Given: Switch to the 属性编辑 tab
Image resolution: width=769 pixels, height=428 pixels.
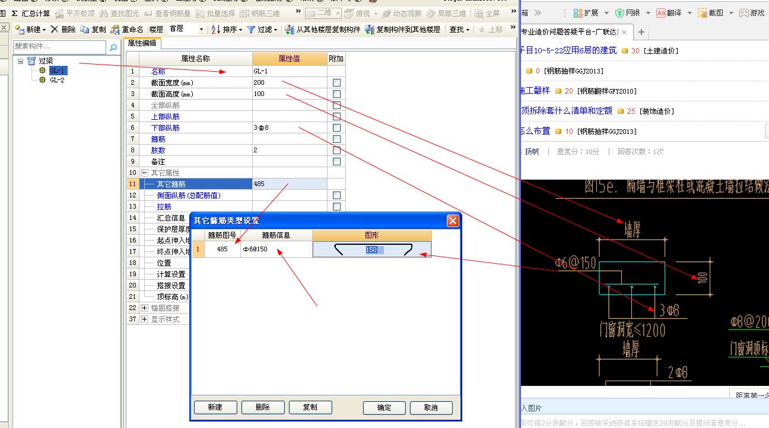Looking at the screenshot, I should pyautogui.click(x=142, y=43).
